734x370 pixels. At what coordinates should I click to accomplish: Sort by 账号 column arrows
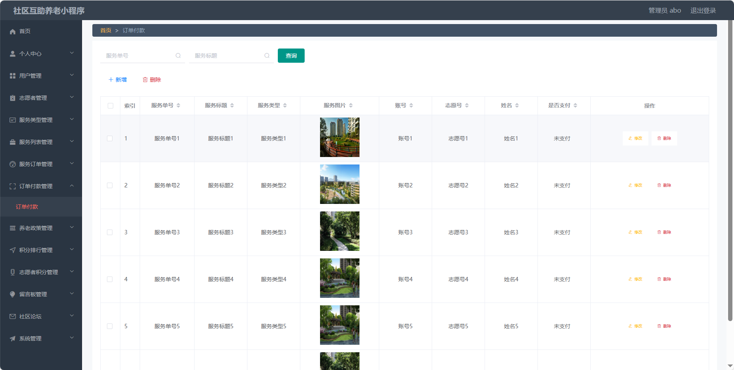click(x=411, y=105)
